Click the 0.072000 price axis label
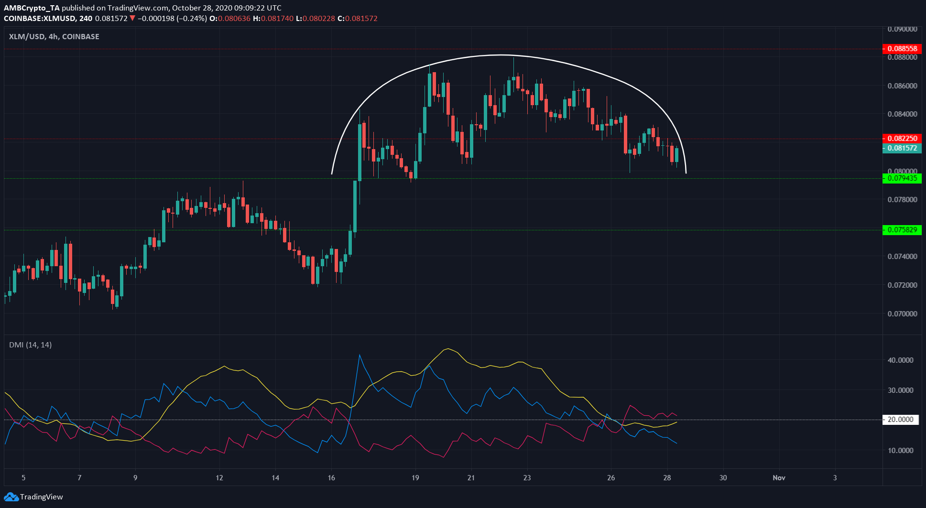This screenshot has height=508, width=926. (x=902, y=285)
